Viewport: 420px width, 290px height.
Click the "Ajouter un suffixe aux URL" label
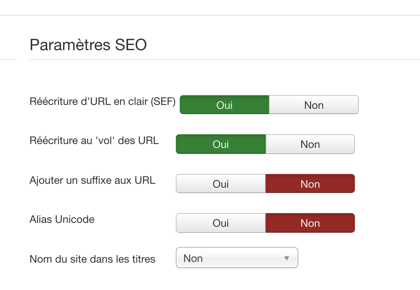pos(92,180)
